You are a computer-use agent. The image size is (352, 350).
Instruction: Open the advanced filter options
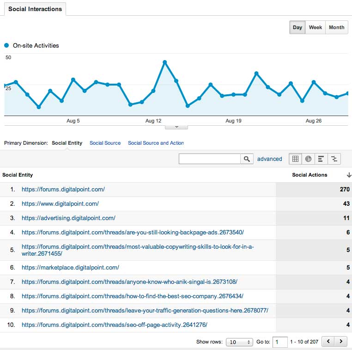click(x=270, y=159)
